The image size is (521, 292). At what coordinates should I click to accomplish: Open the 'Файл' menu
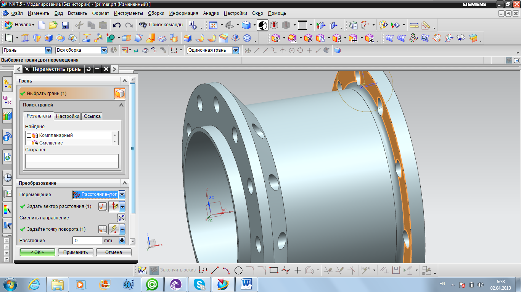click(17, 13)
